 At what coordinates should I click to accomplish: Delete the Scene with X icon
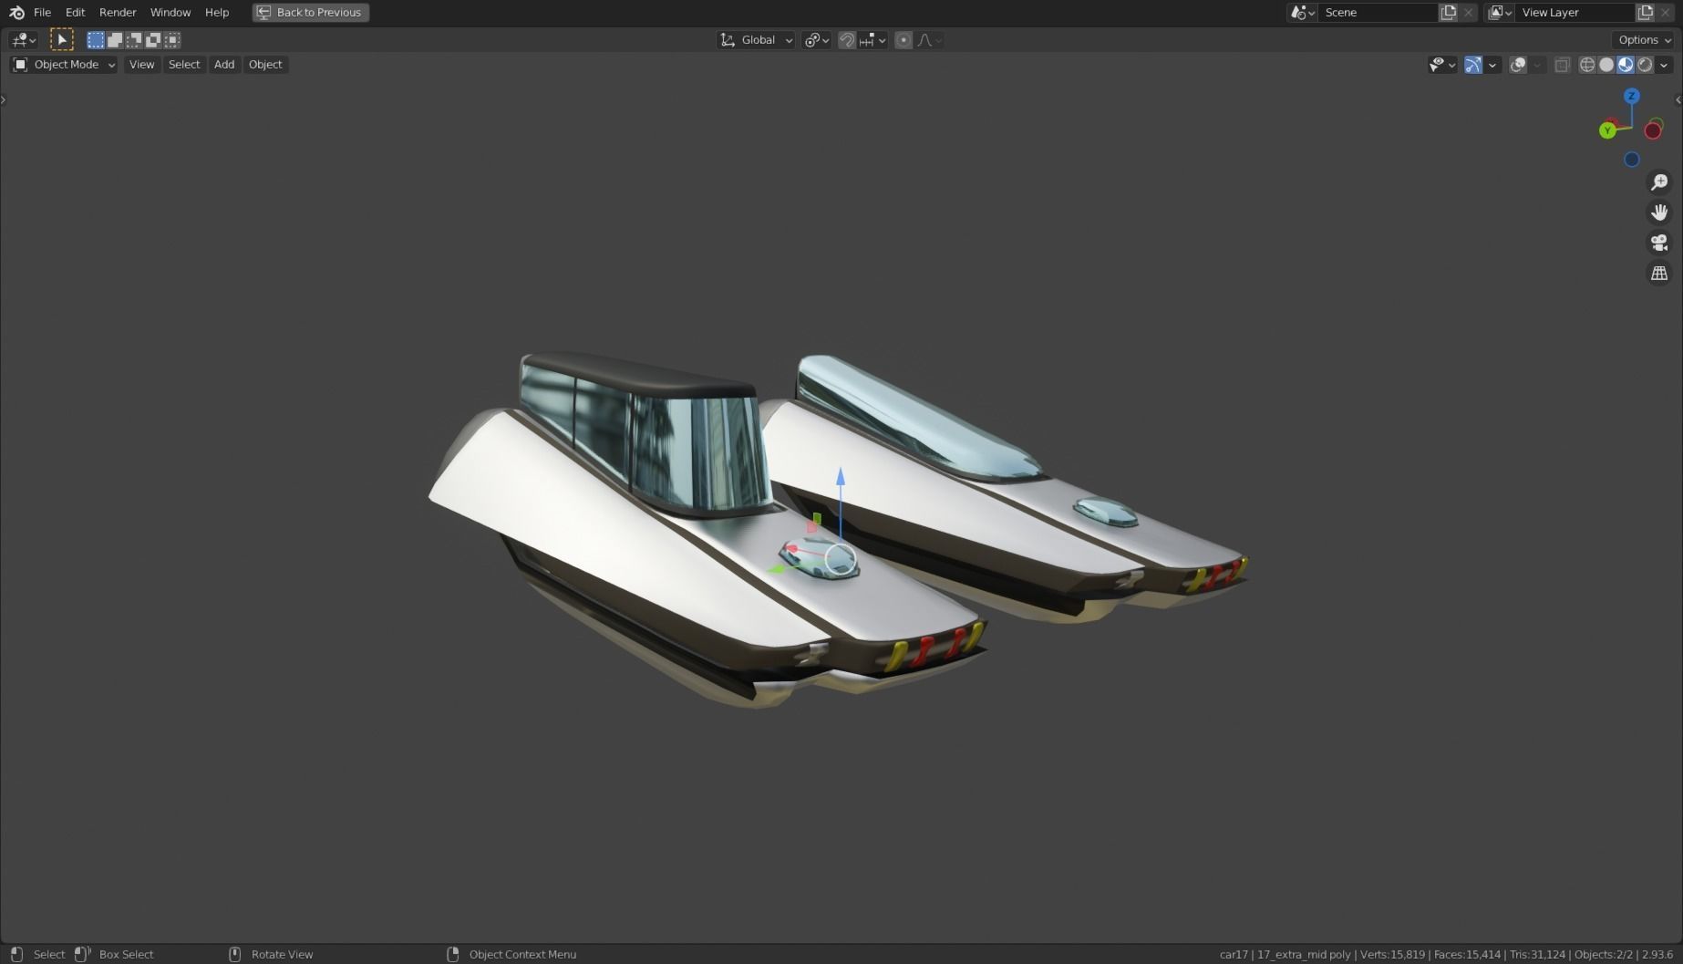[1468, 12]
